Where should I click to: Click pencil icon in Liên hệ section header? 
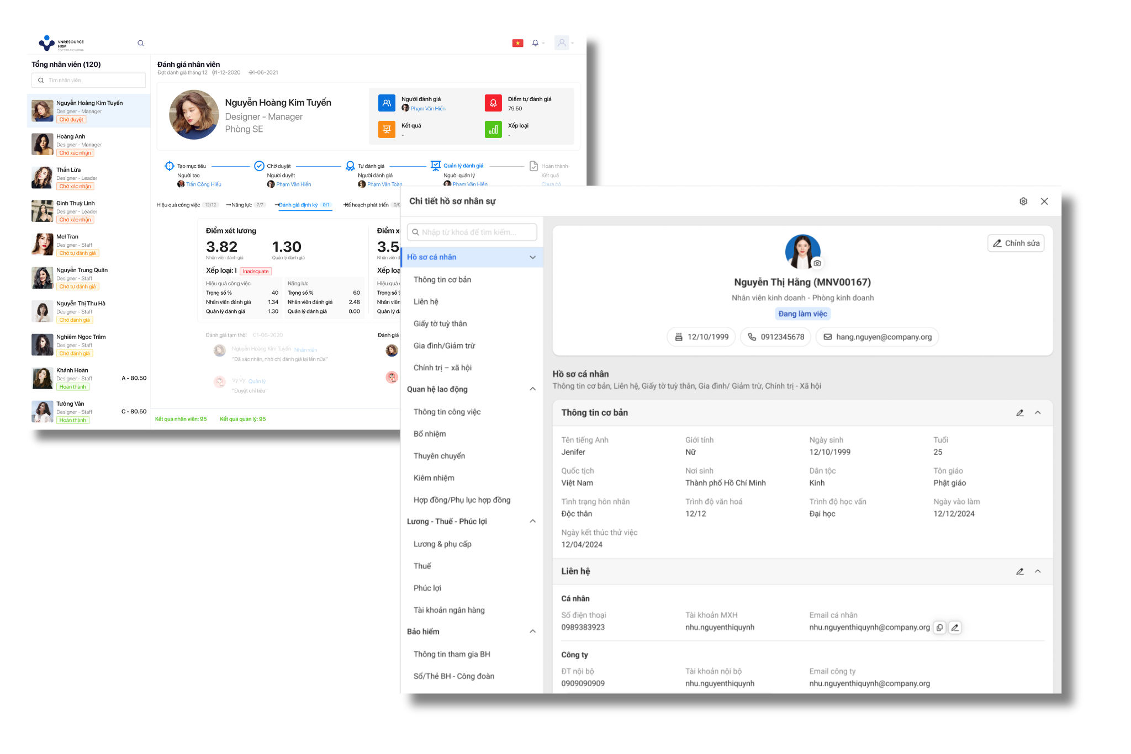pos(1020,572)
